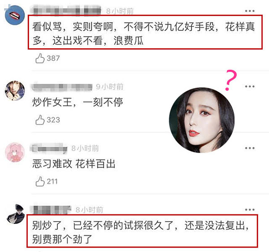Open more options for 炒作女王 comment
Screen dimensions: 269x252
click(250, 86)
